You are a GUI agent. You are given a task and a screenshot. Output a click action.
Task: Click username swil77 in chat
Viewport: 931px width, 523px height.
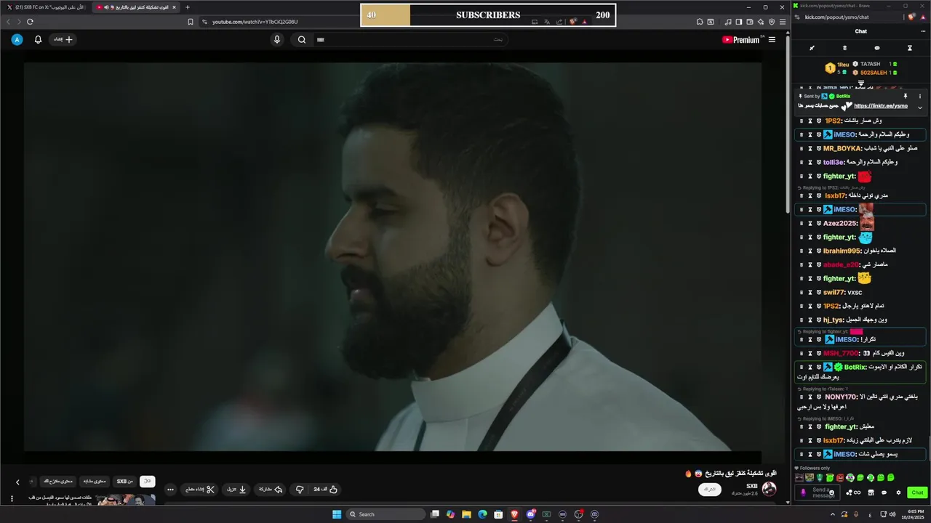coord(834,292)
